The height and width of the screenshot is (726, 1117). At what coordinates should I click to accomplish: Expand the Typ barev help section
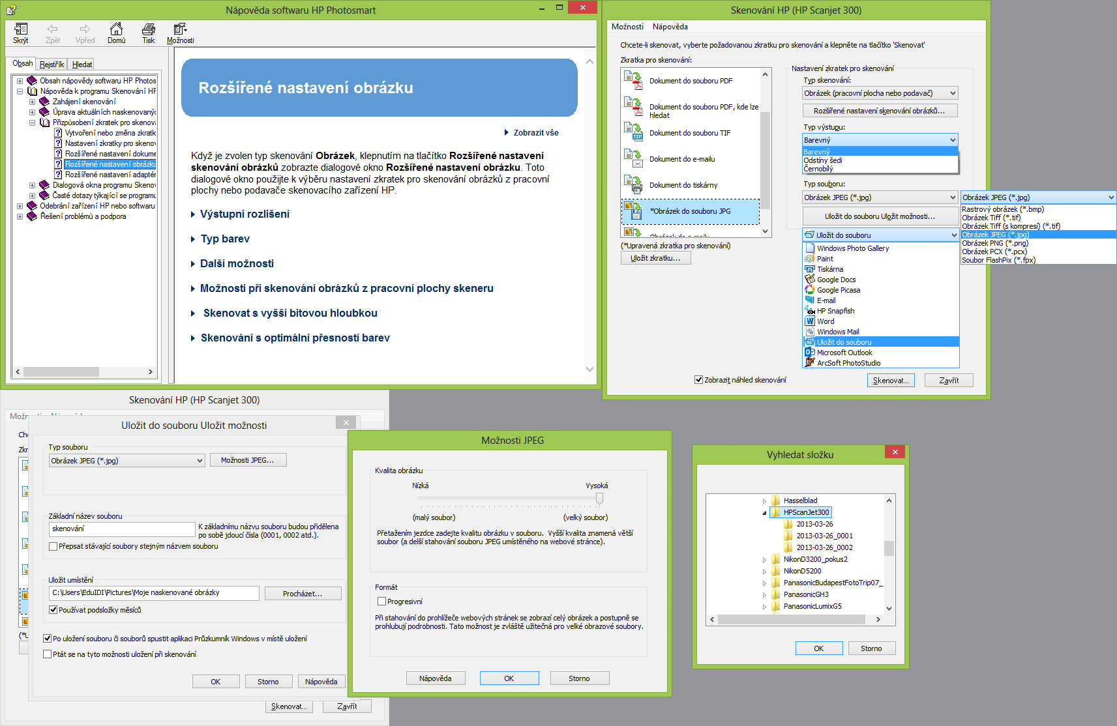pos(220,239)
